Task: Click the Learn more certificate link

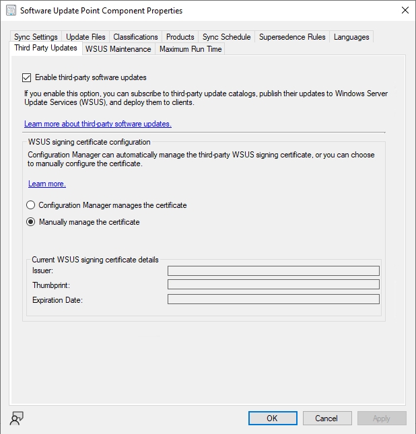Action: tap(46, 184)
